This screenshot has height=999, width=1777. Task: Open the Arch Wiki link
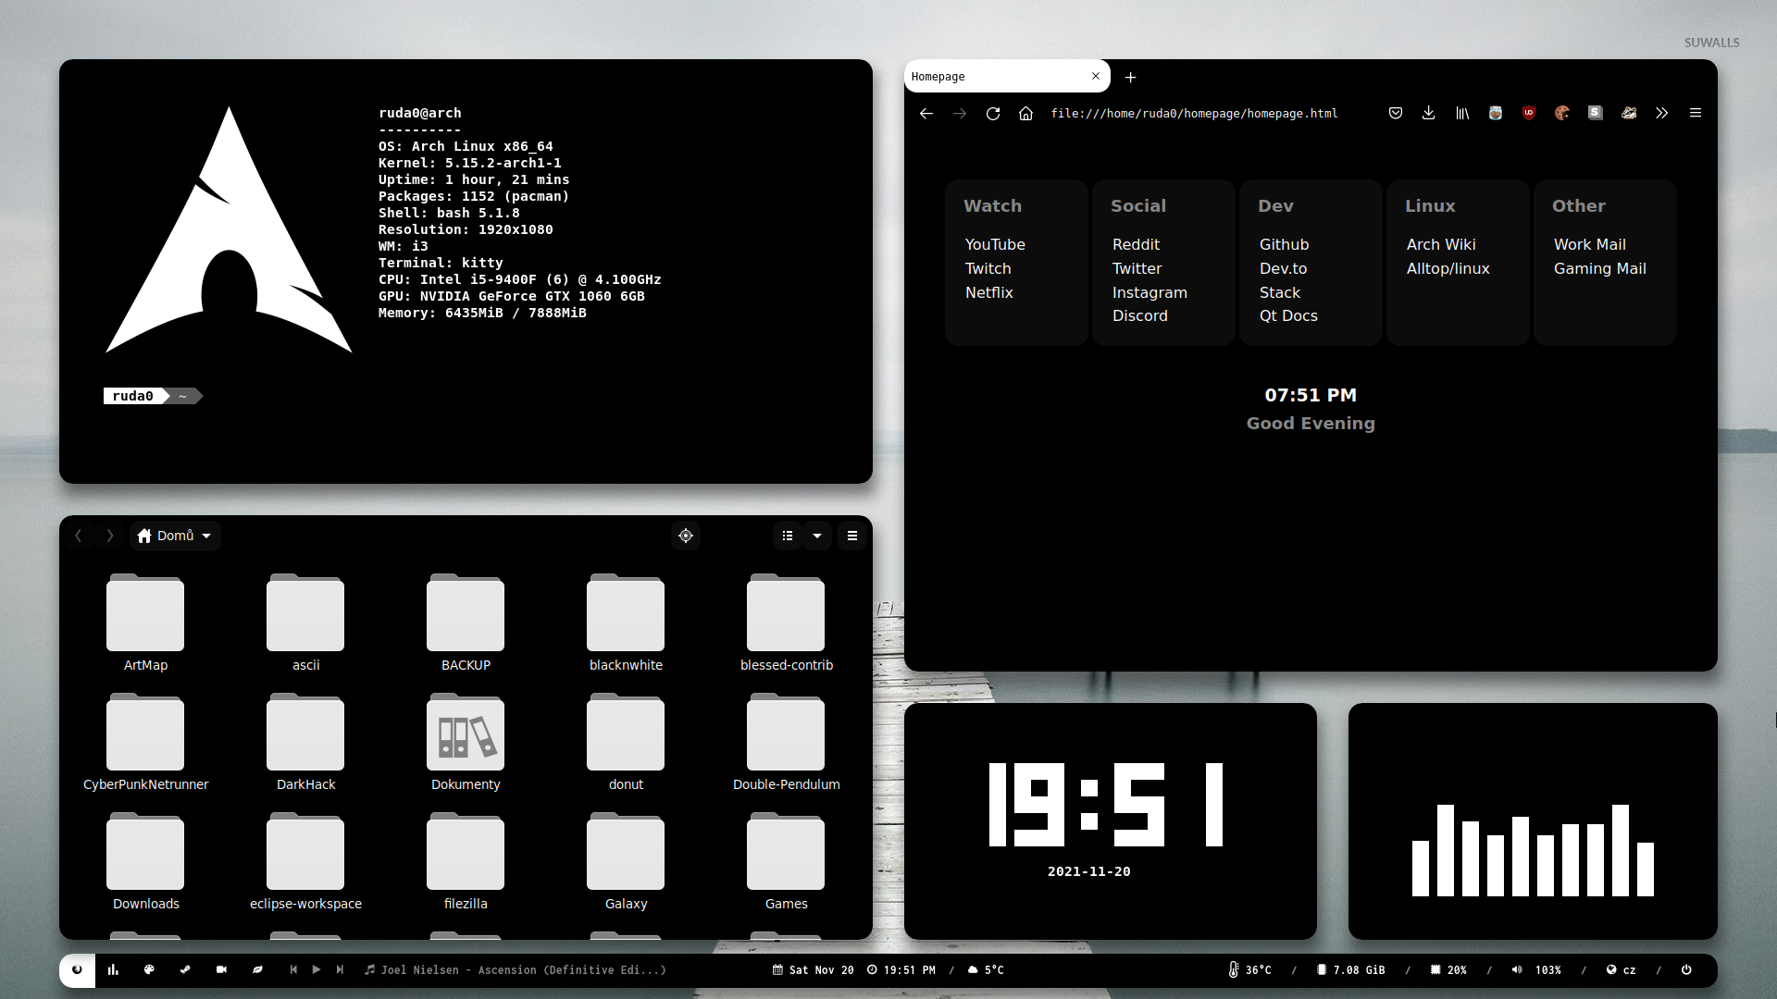point(1441,244)
